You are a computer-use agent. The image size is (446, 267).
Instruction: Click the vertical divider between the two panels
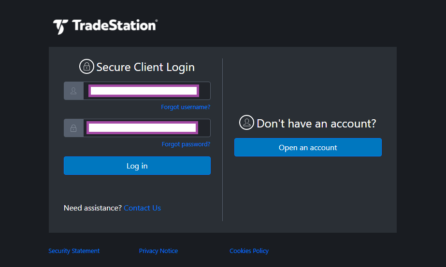tap(222, 140)
